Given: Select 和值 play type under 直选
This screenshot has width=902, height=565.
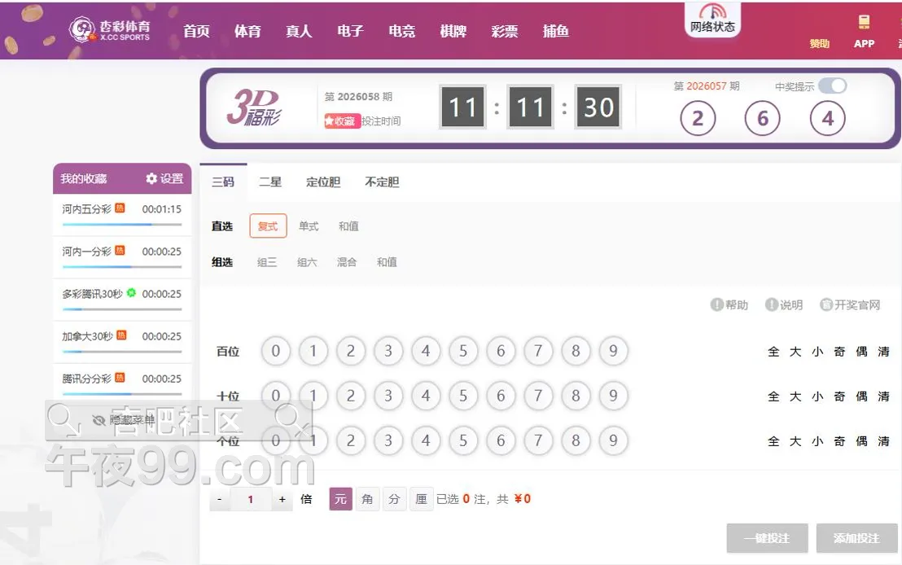Looking at the screenshot, I should [x=348, y=226].
